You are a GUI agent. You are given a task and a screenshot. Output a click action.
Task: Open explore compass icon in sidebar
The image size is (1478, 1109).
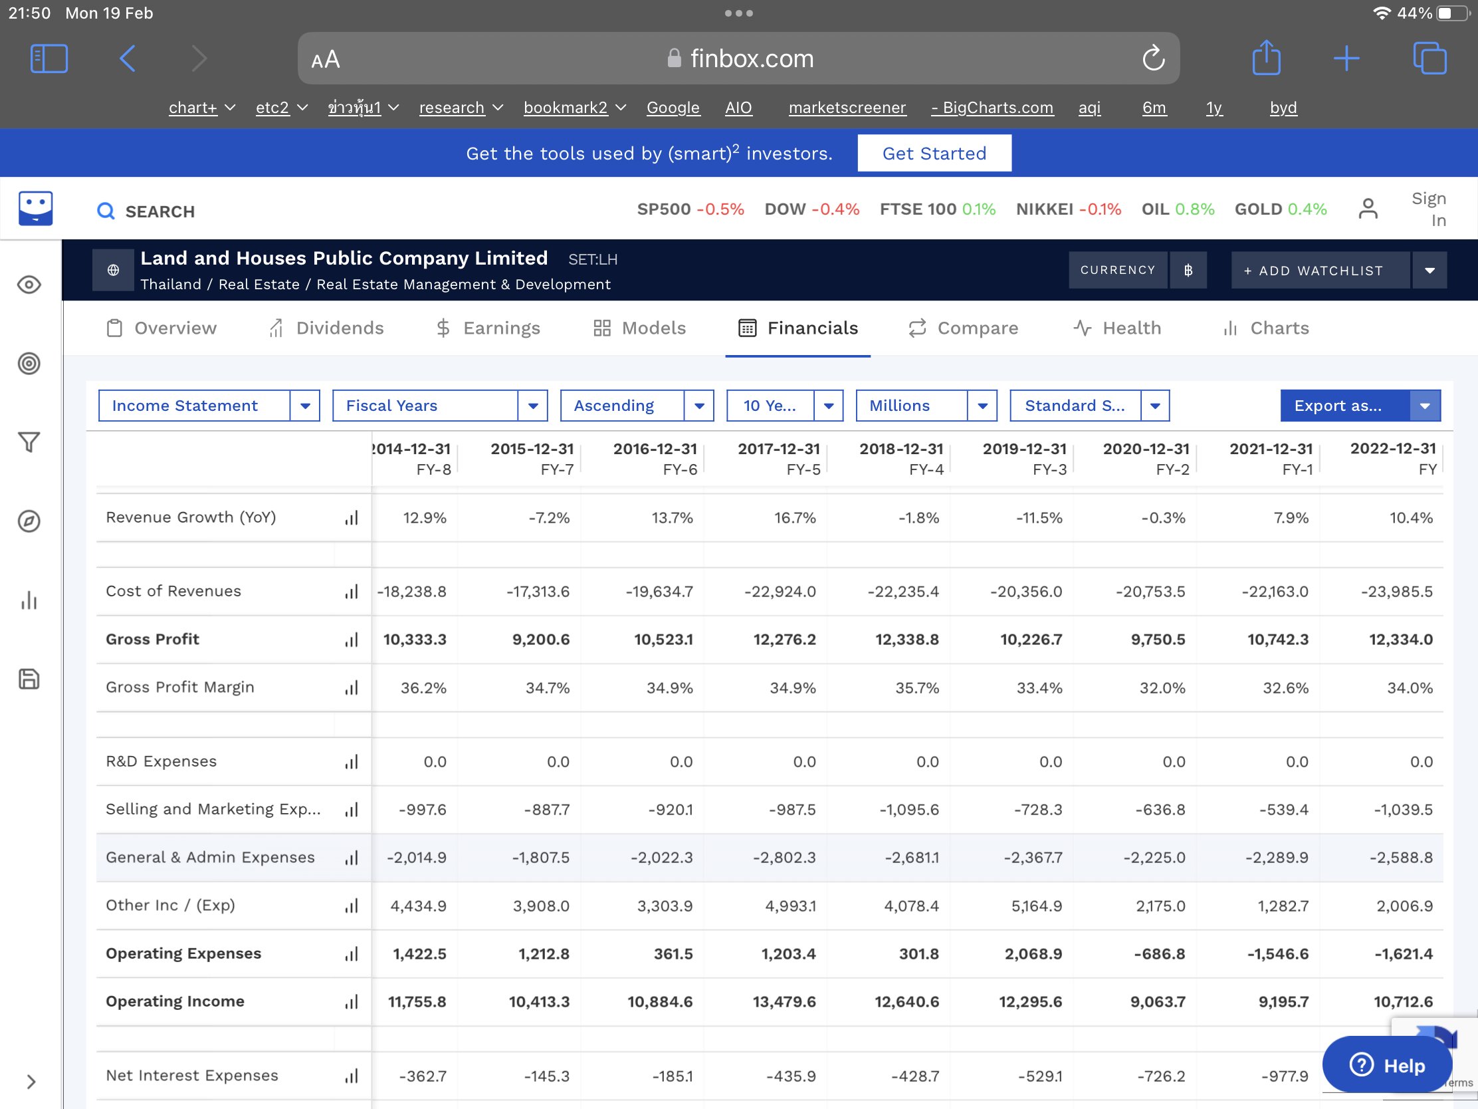29,521
